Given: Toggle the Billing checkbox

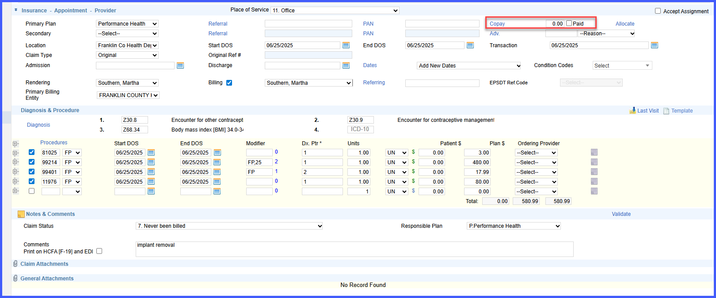Looking at the screenshot, I should coord(229,83).
